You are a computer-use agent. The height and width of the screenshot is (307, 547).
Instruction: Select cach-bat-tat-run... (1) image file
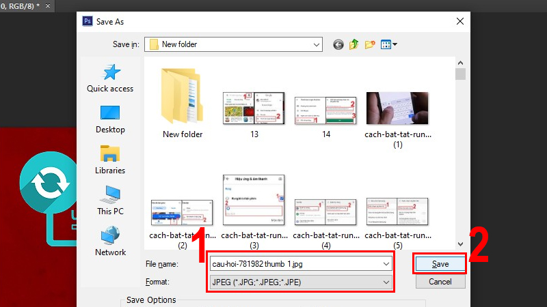click(398, 120)
